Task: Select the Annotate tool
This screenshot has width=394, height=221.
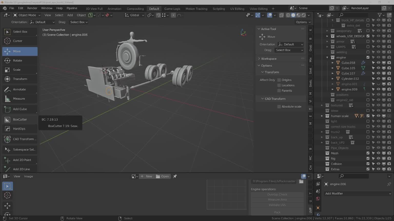Action: tap(20, 90)
